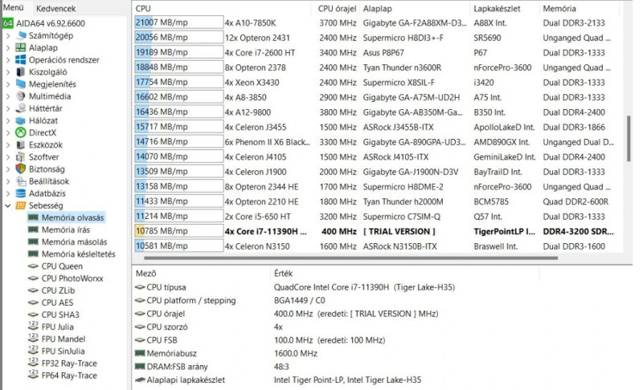Switch to the Kedvencek tab
Viewport: 643px width, 390px height.
(x=55, y=8)
